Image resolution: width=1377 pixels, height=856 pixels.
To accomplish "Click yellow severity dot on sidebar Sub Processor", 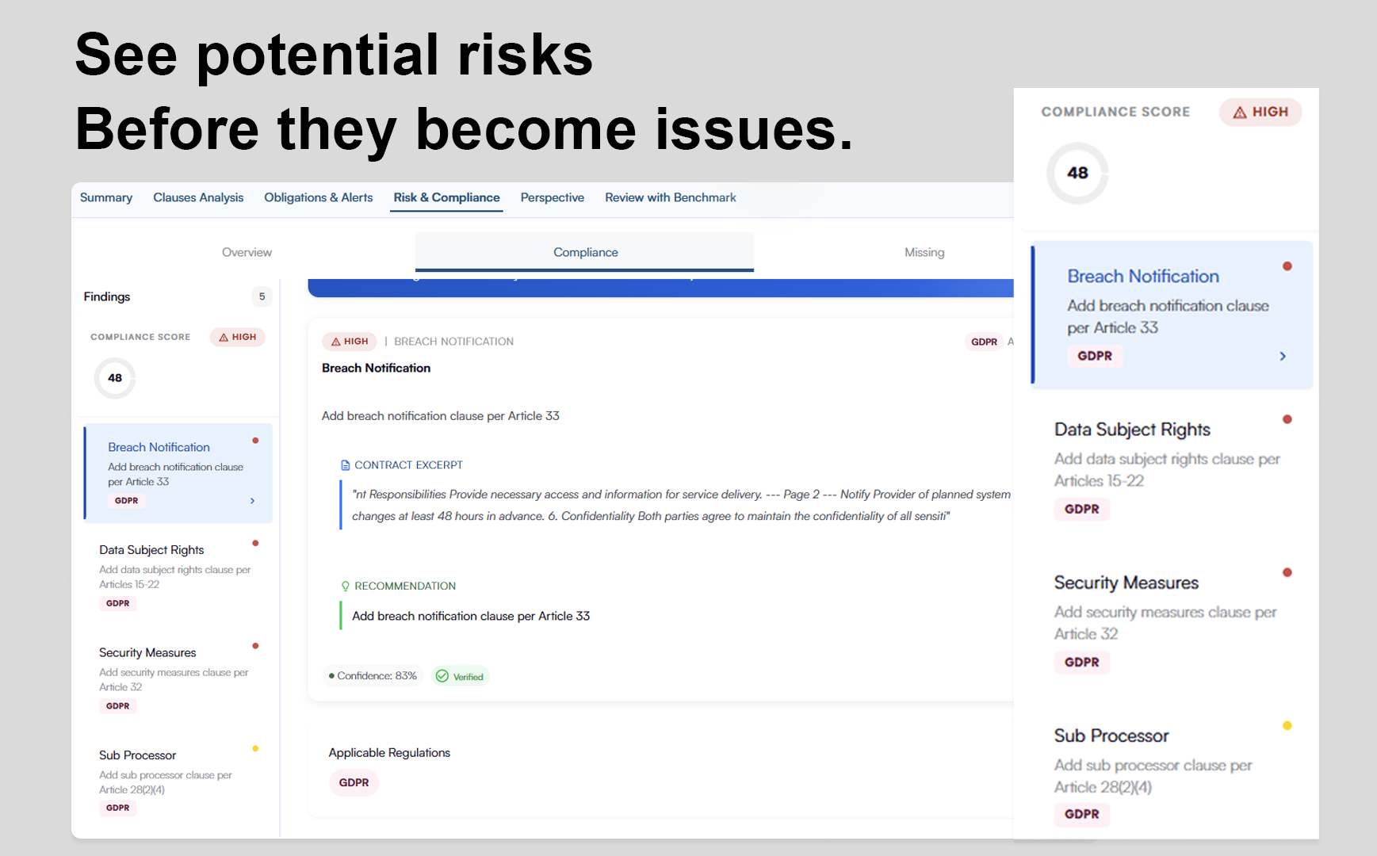I will click(x=255, y=748).
